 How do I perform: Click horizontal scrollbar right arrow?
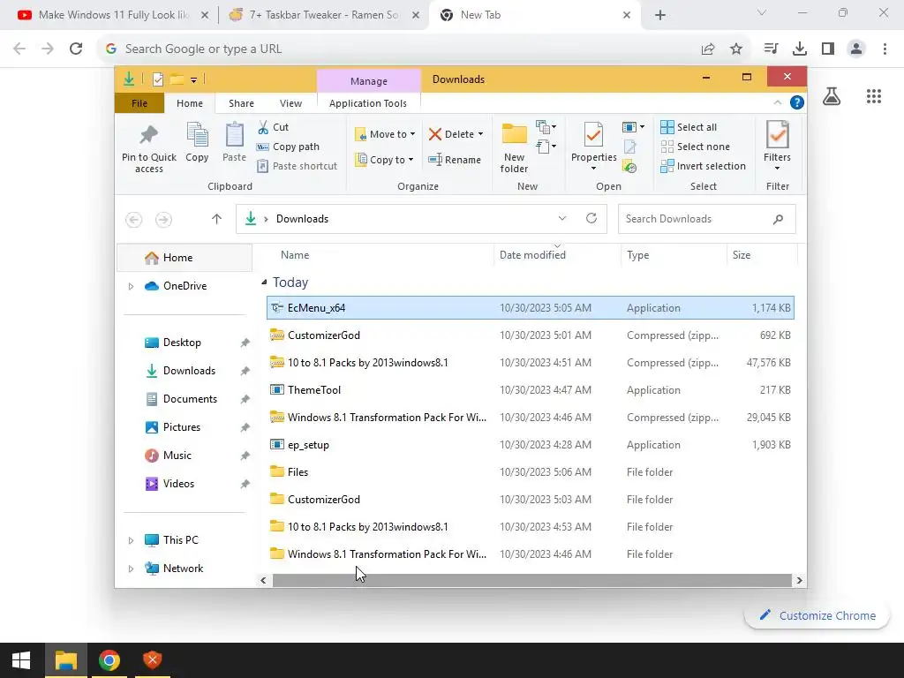coord(799,581)
